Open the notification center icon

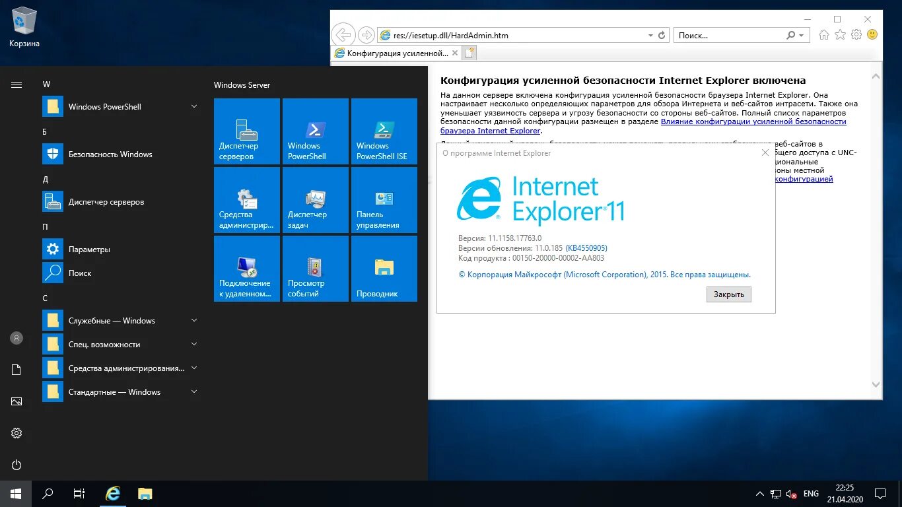[880, 494]
